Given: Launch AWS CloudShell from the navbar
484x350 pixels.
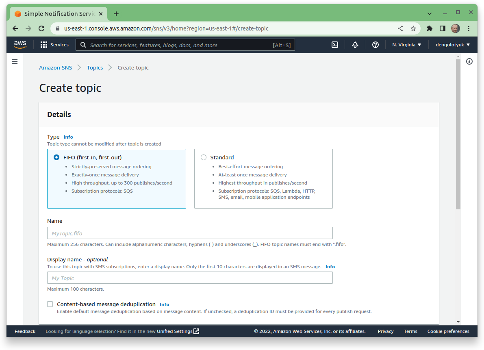Looking at the screenshot, I should (x=334, y=45).
